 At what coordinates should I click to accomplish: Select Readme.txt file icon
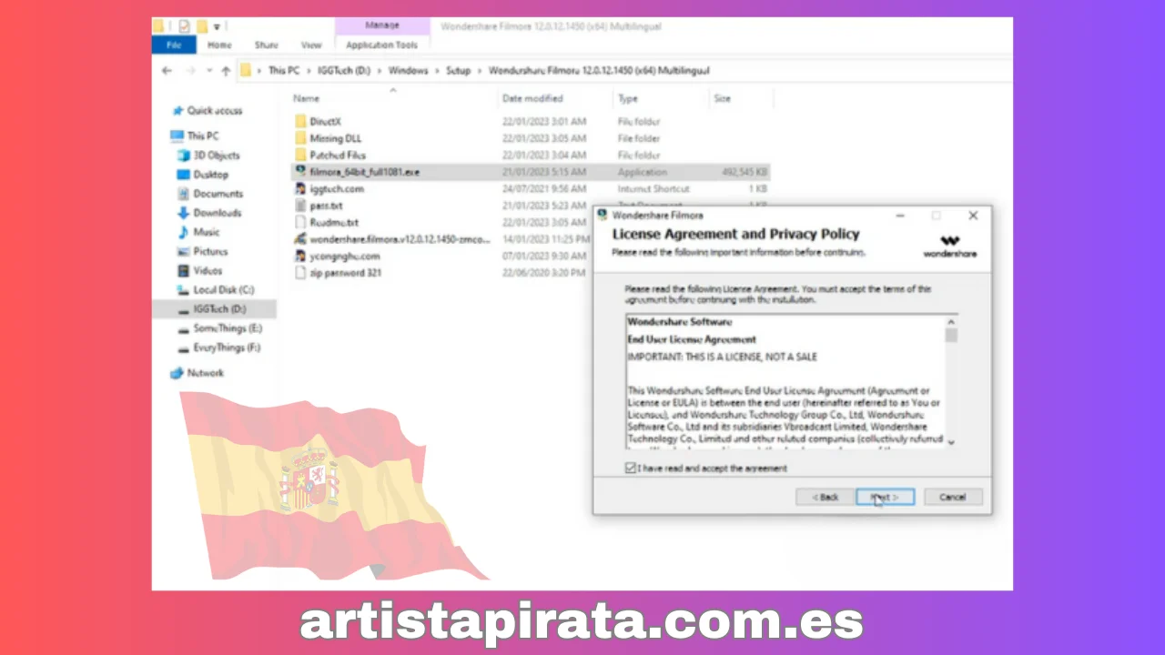click(301, 222)
